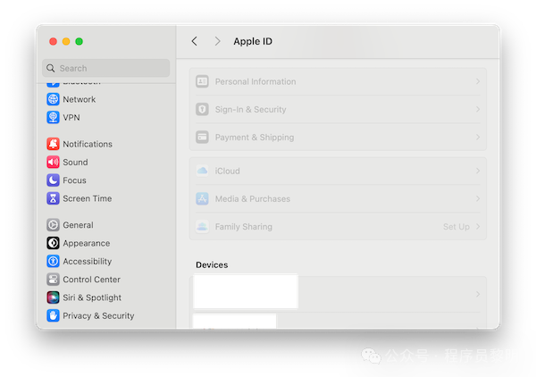Open Sound speaker icon
The height and width of the screenshot is (377, 536).
point(53,162)
